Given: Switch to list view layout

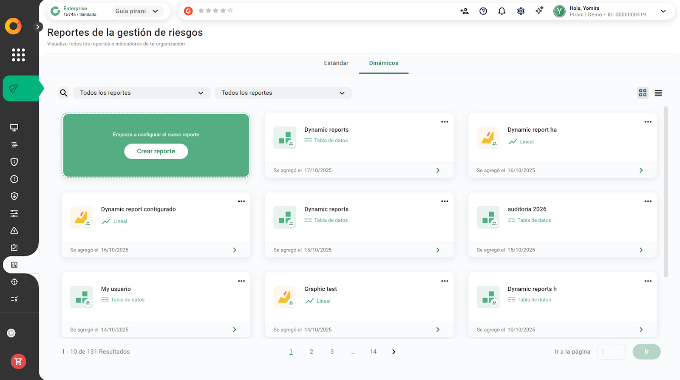Looking at the screenshot, I should click(x=658, y=93).
